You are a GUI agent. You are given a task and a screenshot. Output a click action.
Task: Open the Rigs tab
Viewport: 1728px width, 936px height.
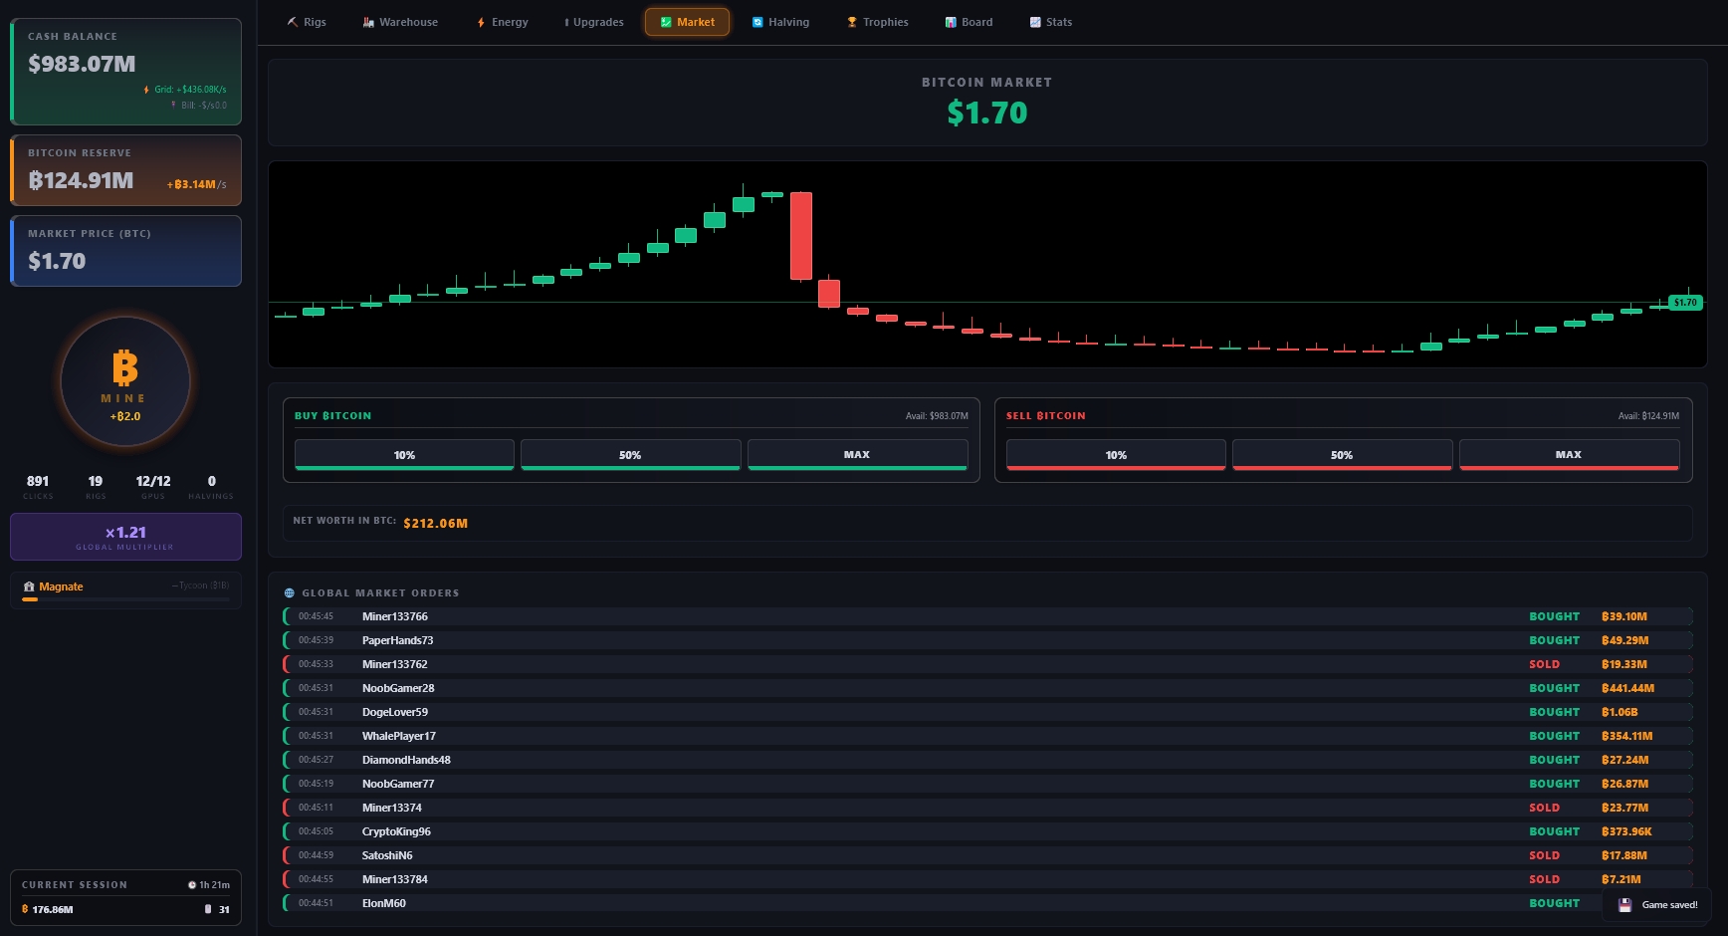[306, 22]
